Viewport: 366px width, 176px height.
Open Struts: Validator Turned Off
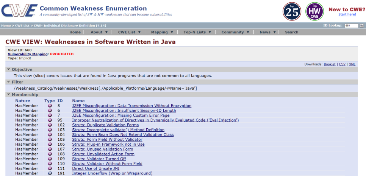pyautogui.click(x=99, y=159)
